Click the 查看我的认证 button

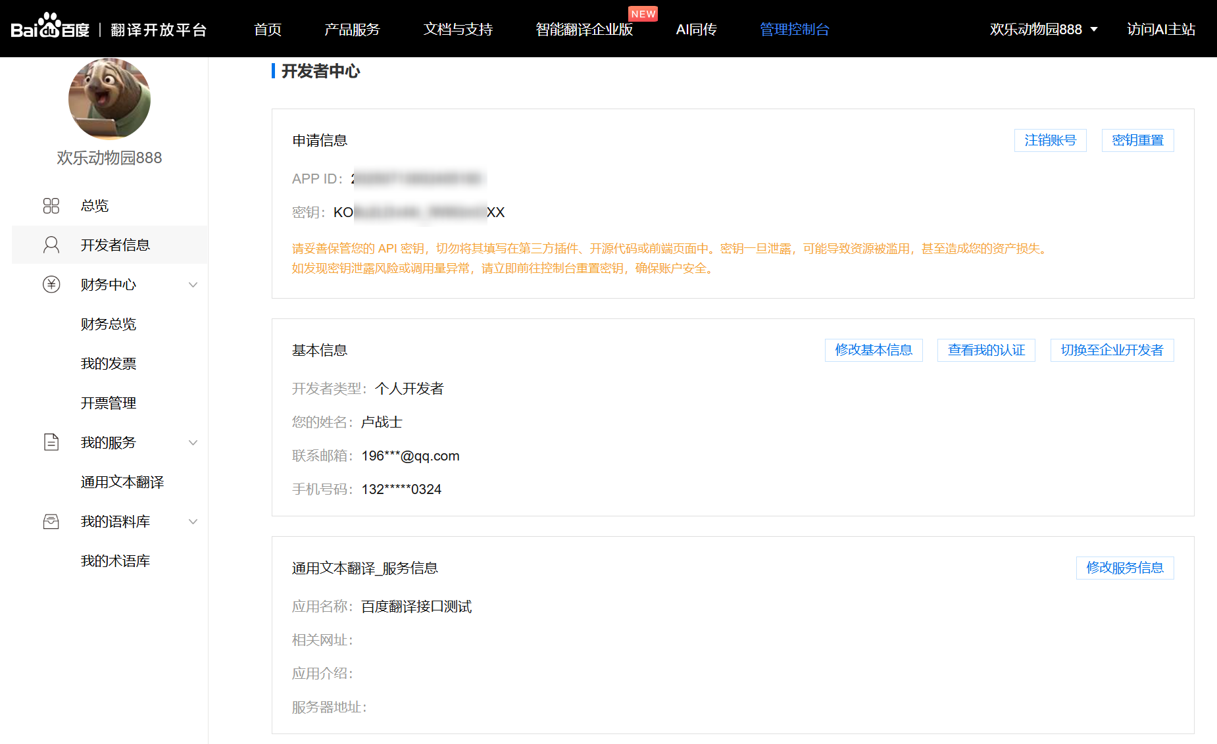(986, 350)
